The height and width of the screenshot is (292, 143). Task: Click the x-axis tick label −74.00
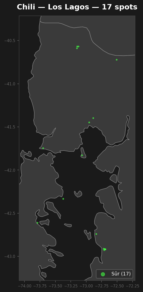tap(24, 286)
